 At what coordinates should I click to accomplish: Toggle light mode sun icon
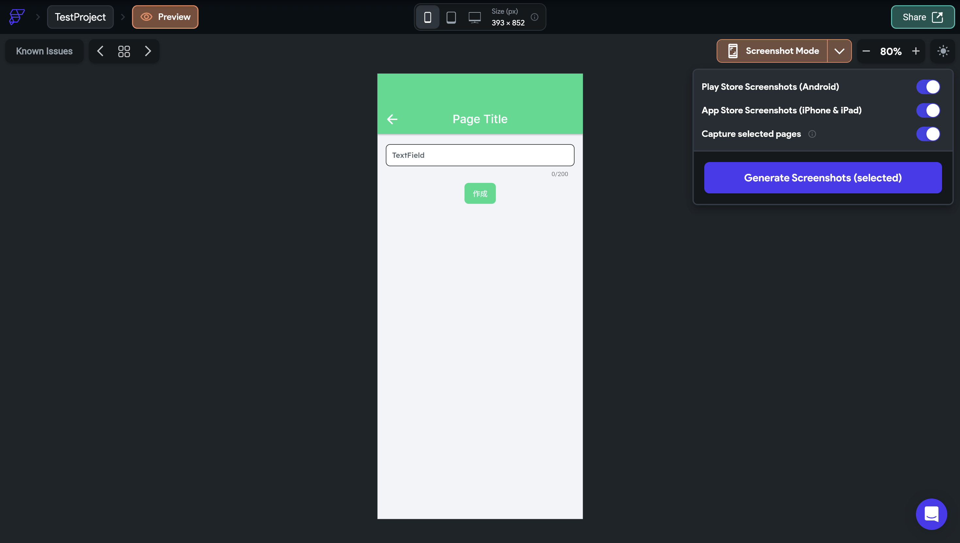click(x=943, y=51)
